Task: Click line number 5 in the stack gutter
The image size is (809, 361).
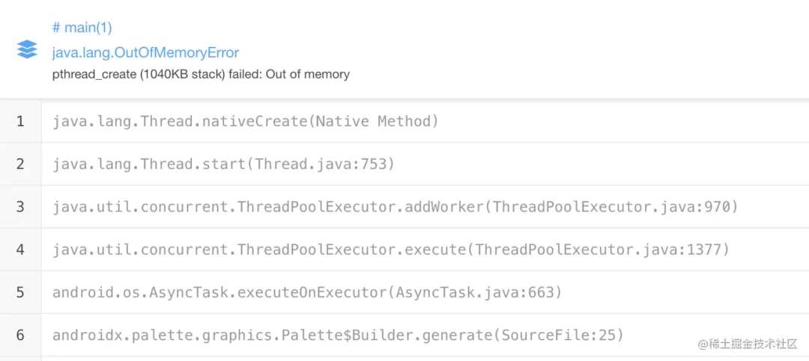Action: point(20,292)
